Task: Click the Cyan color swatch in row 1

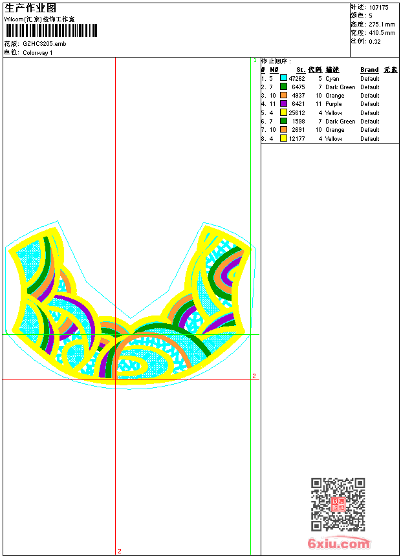Action: pyautogui.click(x=283, y=78)
